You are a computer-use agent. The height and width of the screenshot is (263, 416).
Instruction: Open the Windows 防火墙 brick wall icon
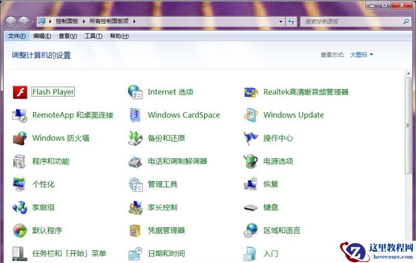(20, 138)
